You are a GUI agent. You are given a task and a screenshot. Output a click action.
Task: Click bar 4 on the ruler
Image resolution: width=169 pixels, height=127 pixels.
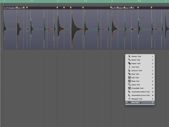[x=112, y=1]
